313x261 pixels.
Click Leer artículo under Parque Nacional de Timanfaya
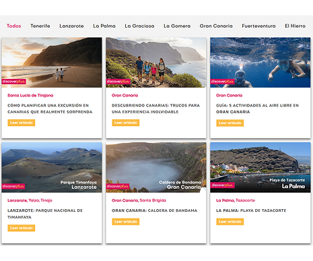[22, 228]
